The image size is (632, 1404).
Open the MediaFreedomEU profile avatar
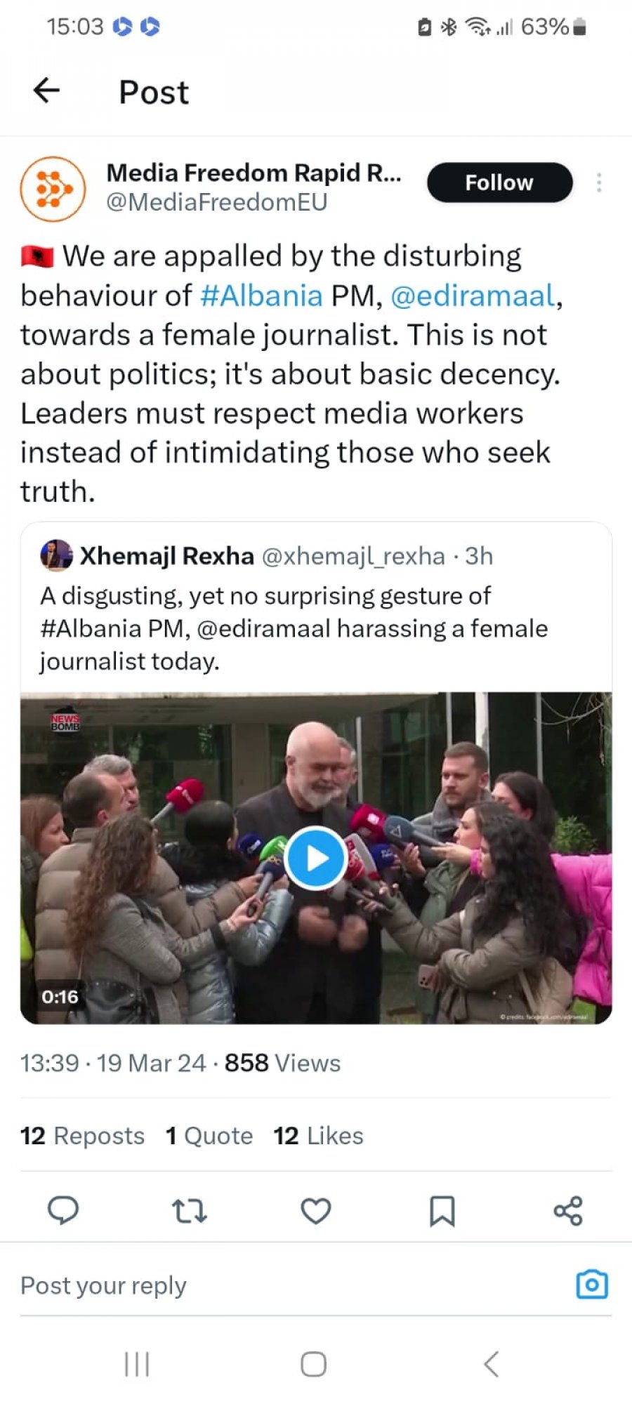click(x=53, y=189)
